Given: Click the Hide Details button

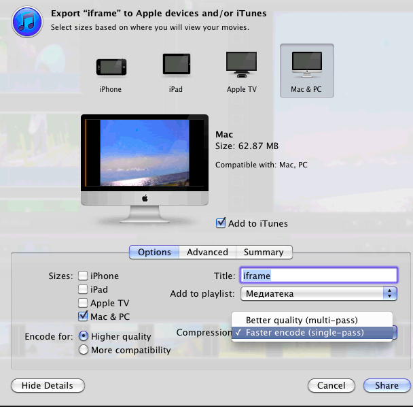Looking at the screenshot, I should (48, 385).
